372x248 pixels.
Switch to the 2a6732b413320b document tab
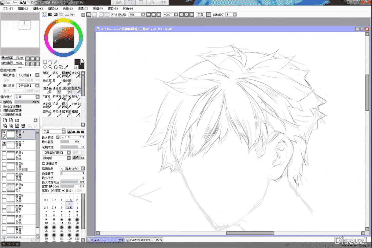144,240
